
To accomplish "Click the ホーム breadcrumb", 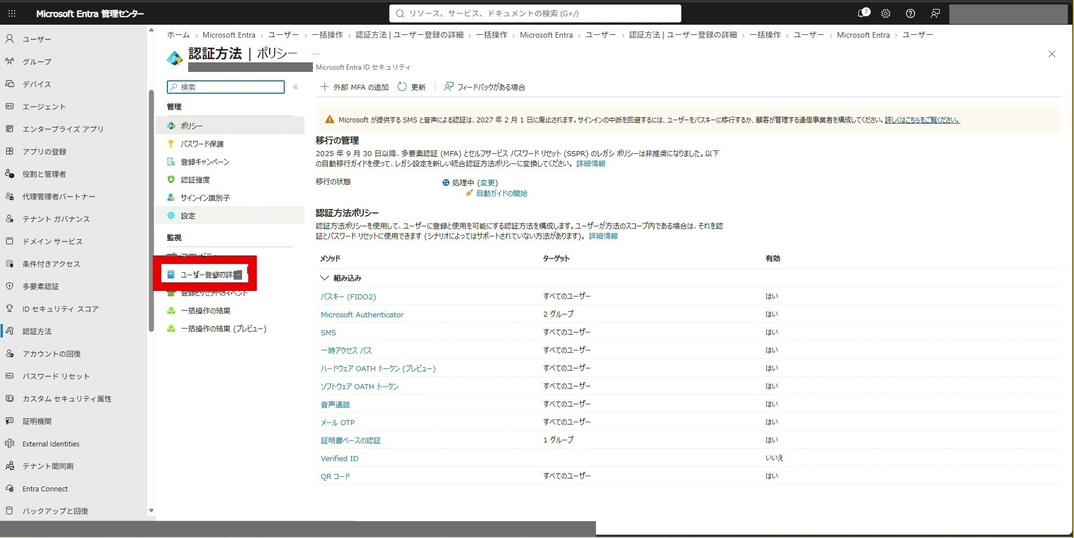I will (178, 35).
